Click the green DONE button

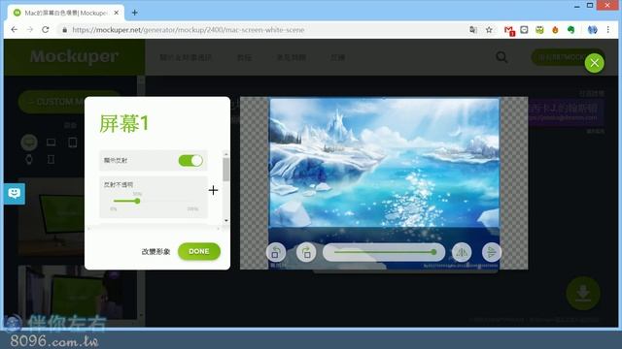(x=198, y=251)
